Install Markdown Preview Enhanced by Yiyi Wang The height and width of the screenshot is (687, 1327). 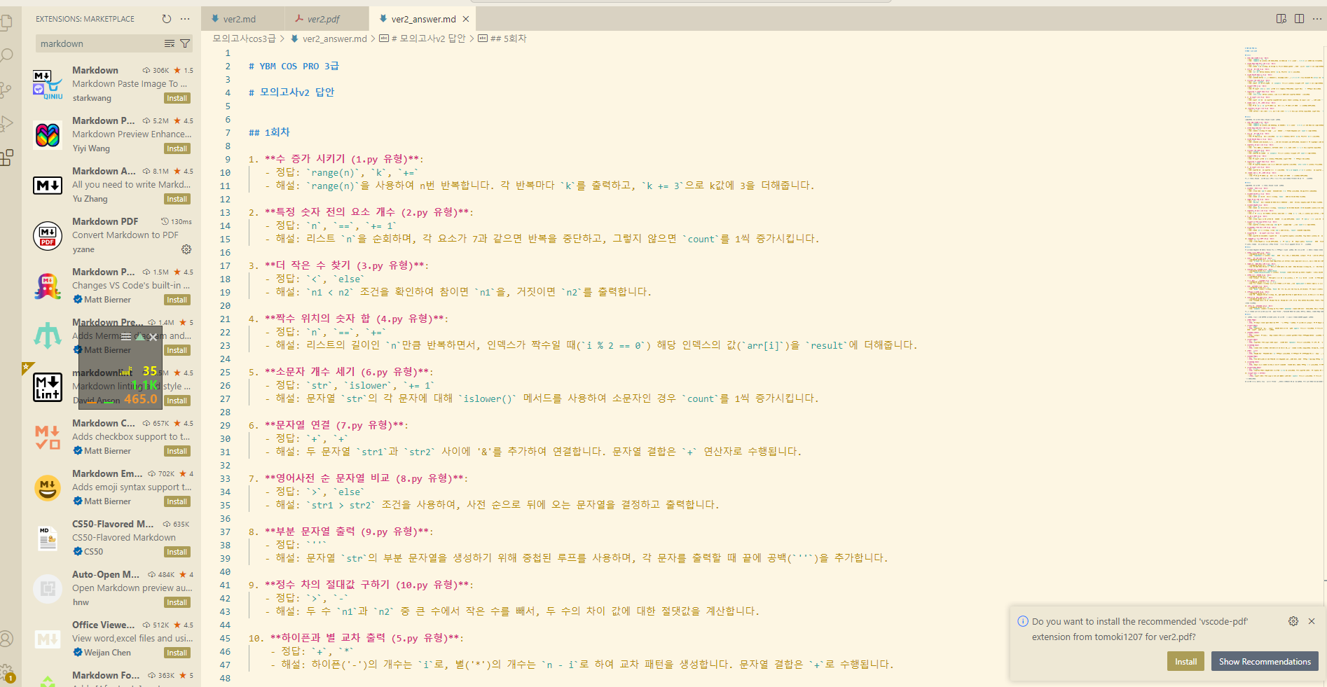tap(177, 148)
